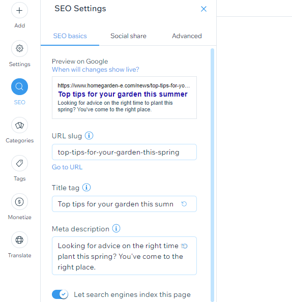The height and width of the screenshot is (302, 292).
Task: Open the When will changes show live link
Action: pos(96,70)
